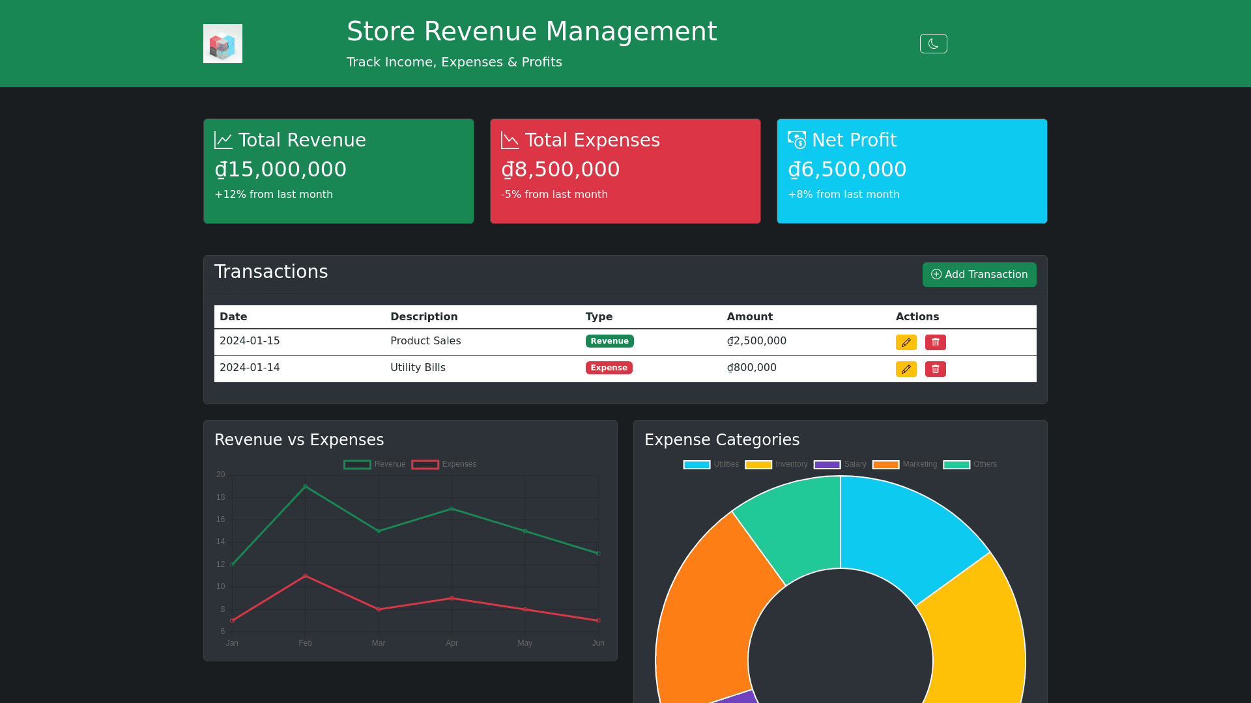The width and height of the screenshot is (1251, 703).
Task: Click the Inventory yellow legend swatch
Action: [x=758, y=465]
